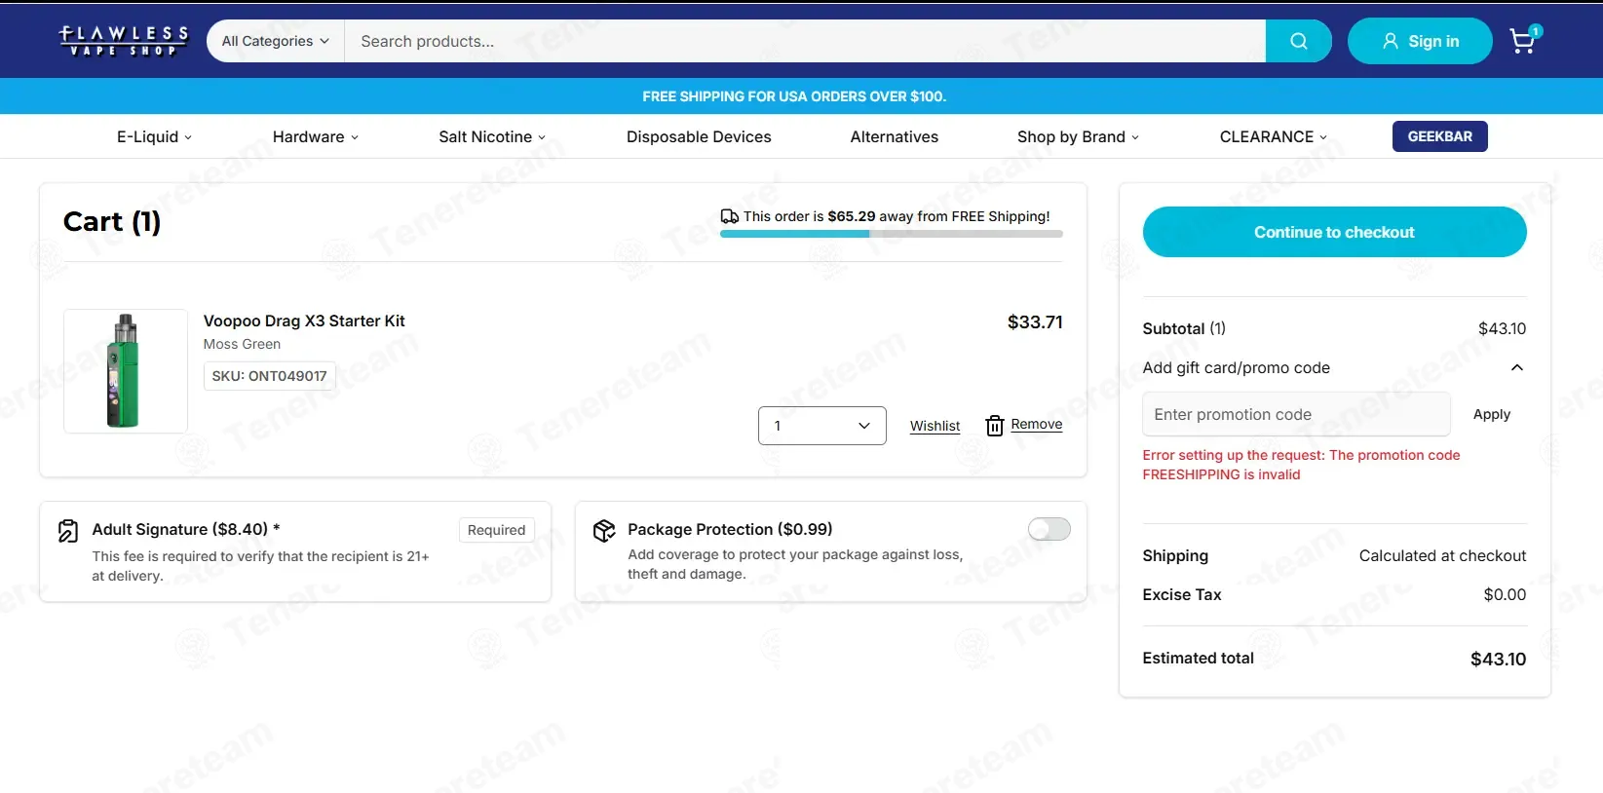
Task: Click the Required badge on Adult Signature
Action: (x=496, y=530)
